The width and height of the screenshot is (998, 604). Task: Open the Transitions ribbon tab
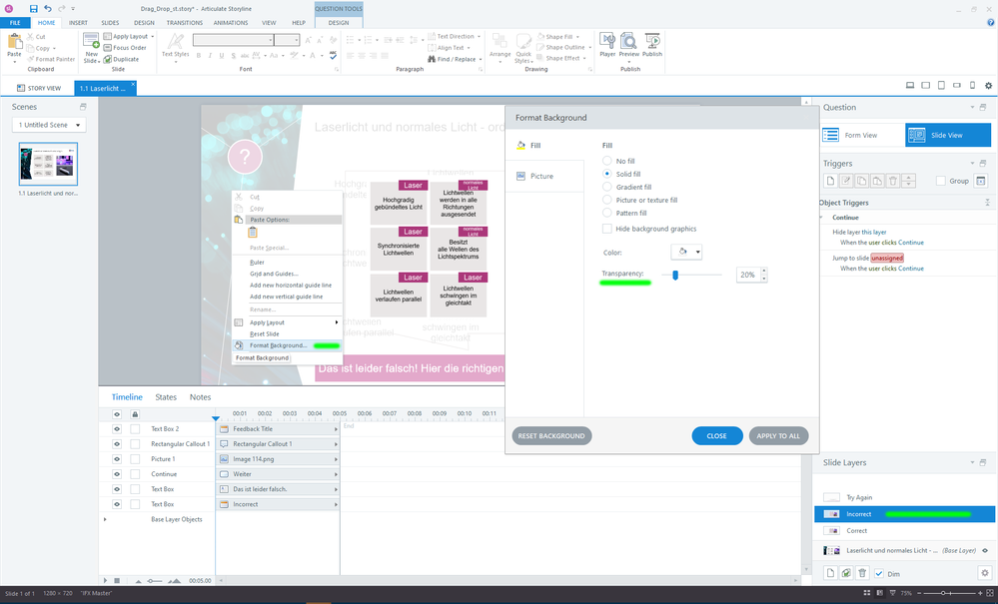(x=184, y=22)
